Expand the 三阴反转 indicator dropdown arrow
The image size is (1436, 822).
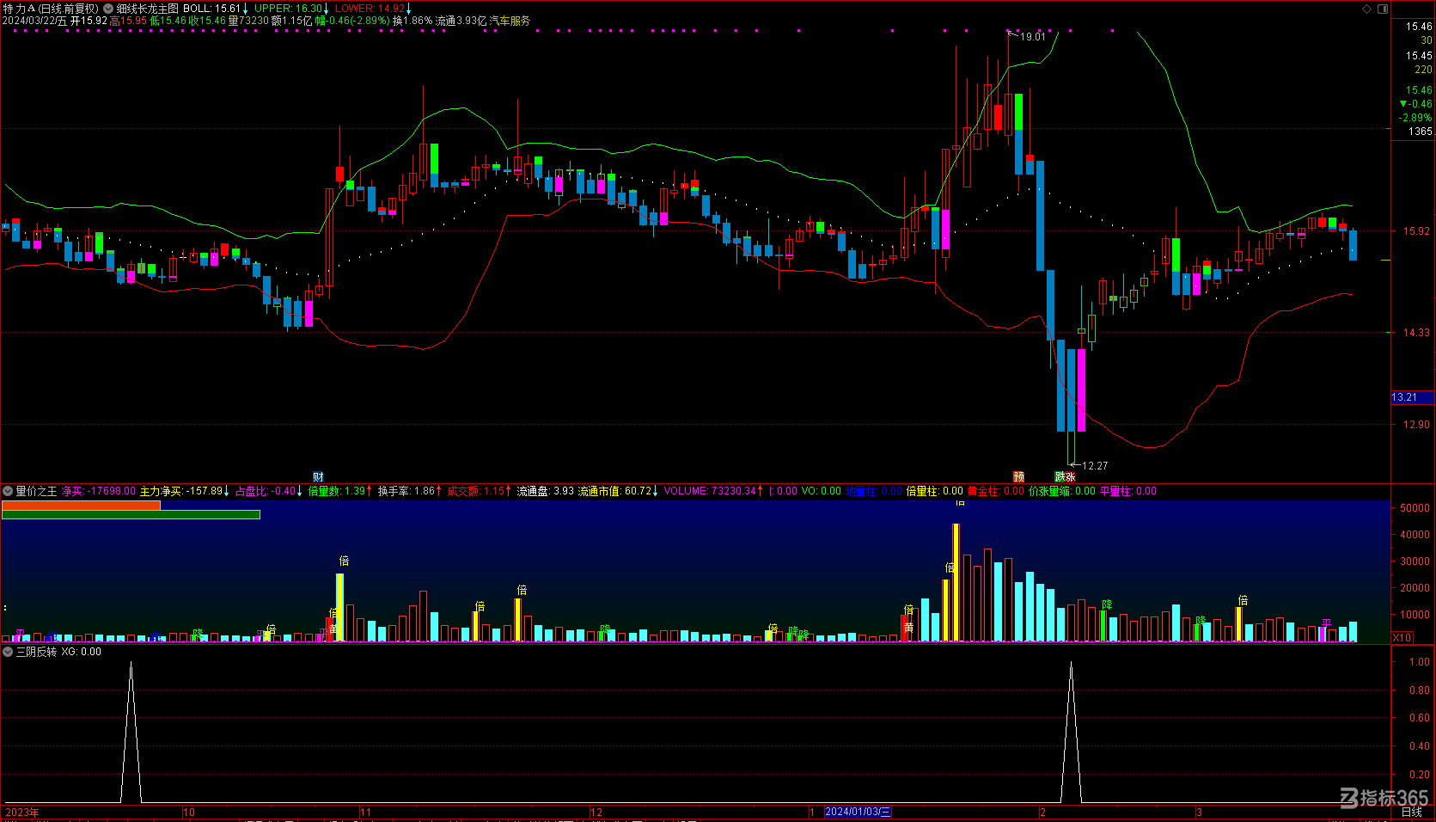[x=8, y=652]
